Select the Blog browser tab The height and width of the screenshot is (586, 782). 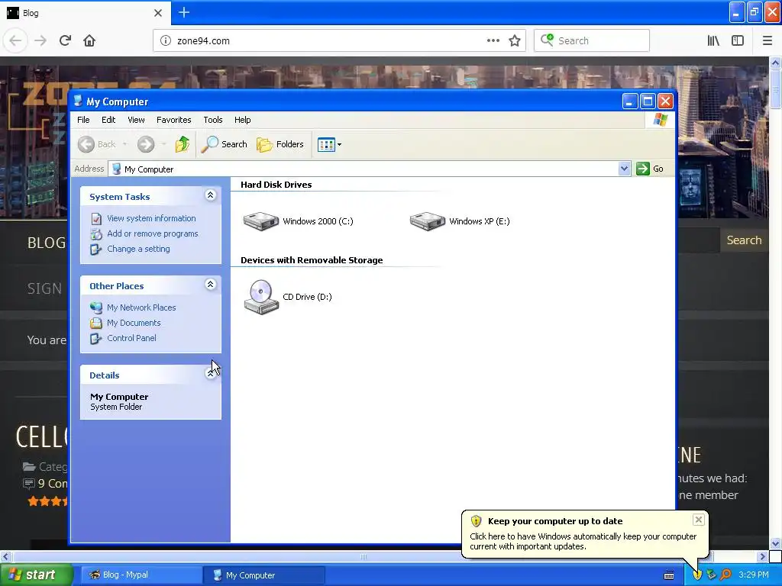point(85,13)
